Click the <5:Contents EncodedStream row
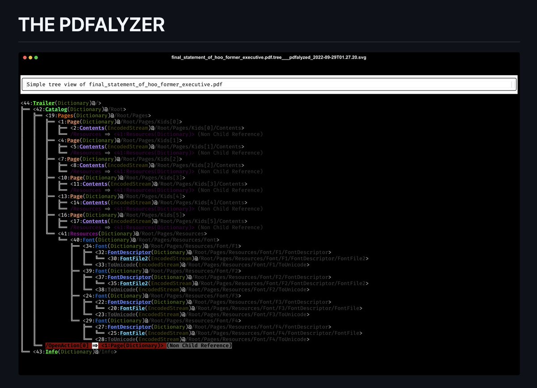537x388 pixels. click(157, 147)
